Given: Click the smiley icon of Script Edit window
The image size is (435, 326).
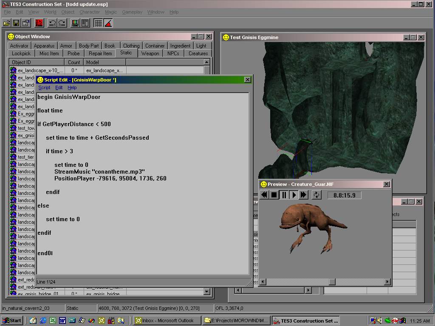Looking at the screenshot, I should coord(40,80).
